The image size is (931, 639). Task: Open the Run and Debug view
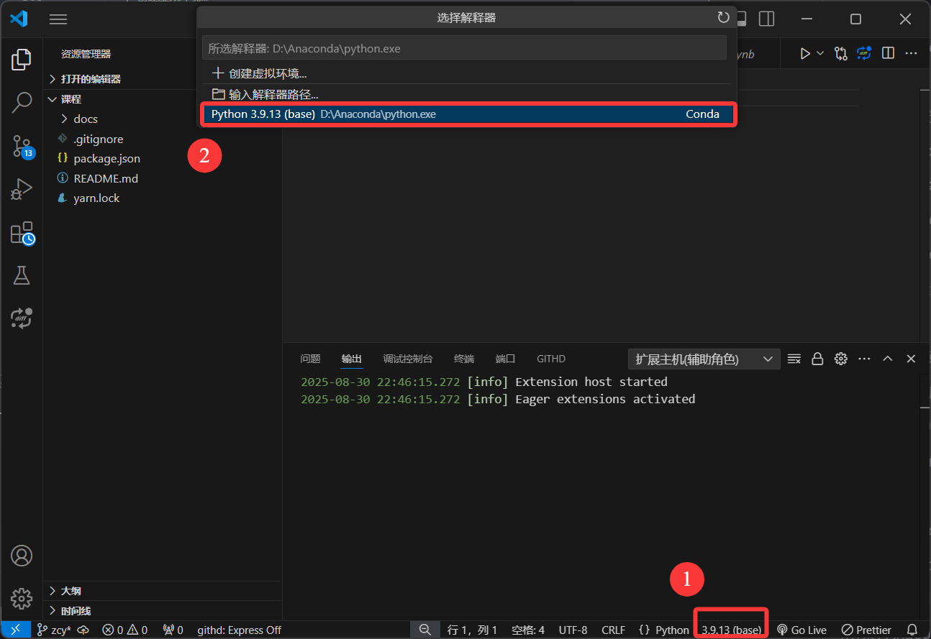(x=22, y=189)
